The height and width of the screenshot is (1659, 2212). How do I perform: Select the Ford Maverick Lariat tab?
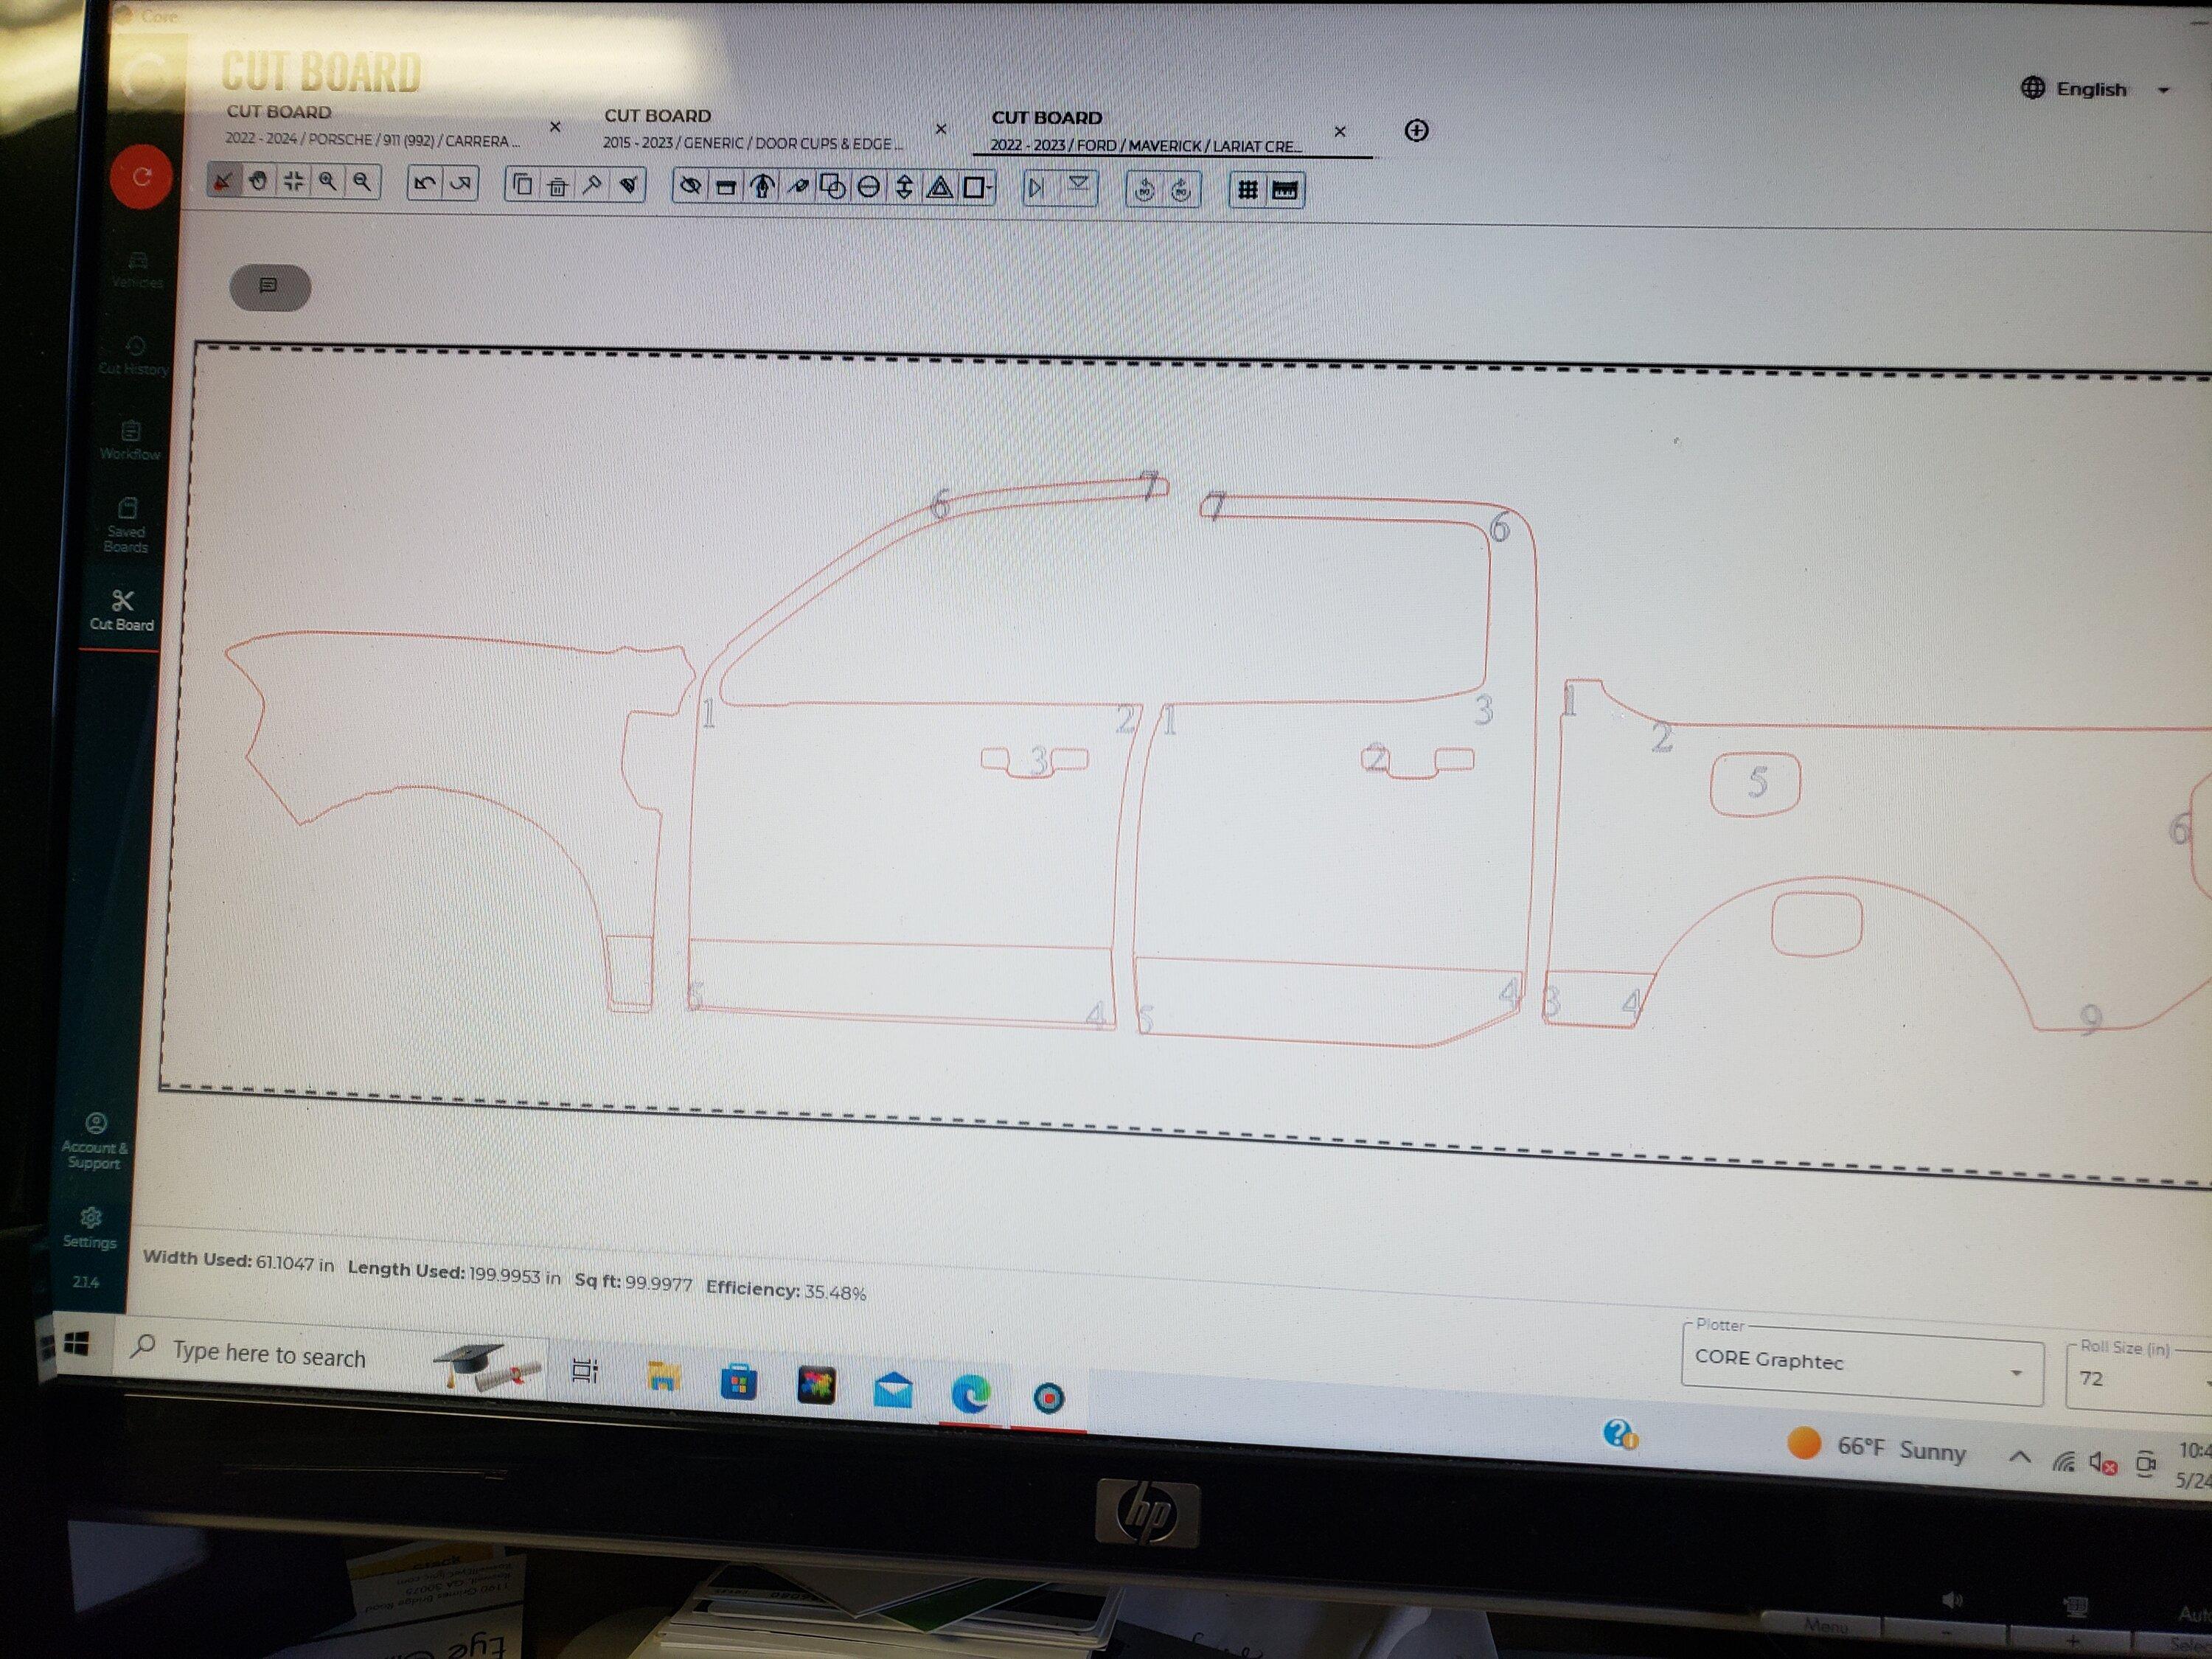click(x=1146, y=133)
